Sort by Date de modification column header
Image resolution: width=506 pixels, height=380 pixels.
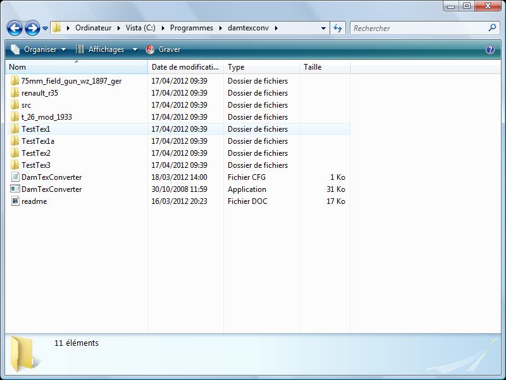coord(185,67)
